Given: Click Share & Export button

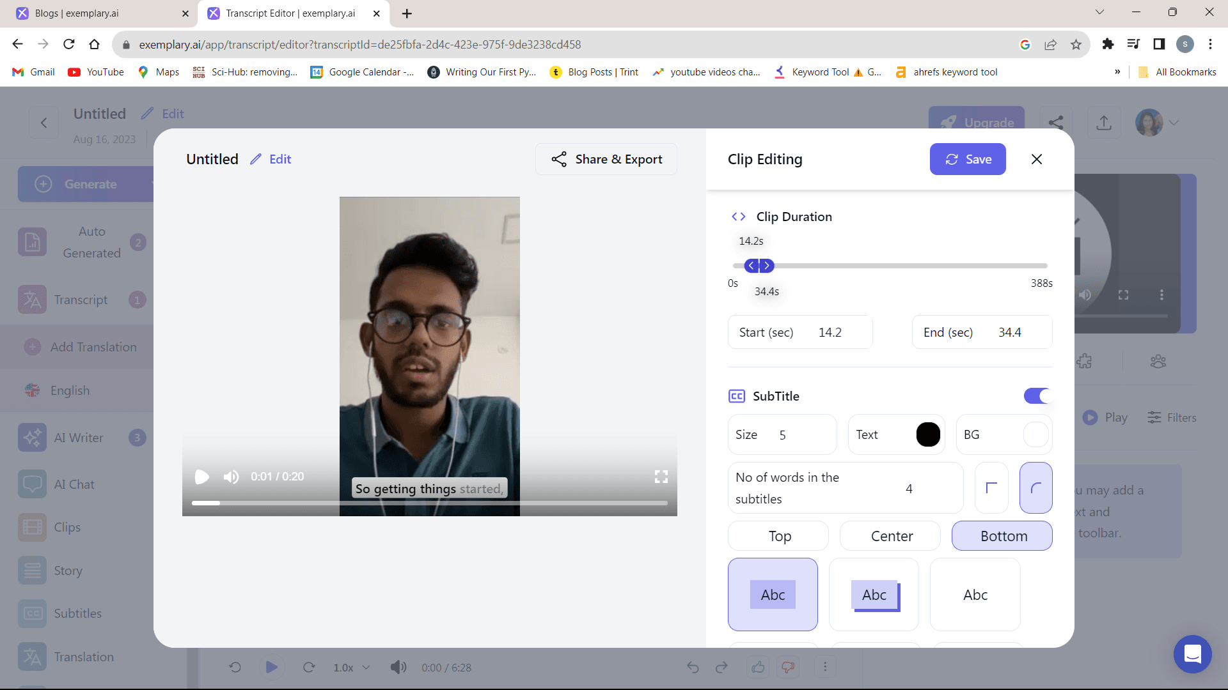Looking at the screenshot, I should coord(606,159).
